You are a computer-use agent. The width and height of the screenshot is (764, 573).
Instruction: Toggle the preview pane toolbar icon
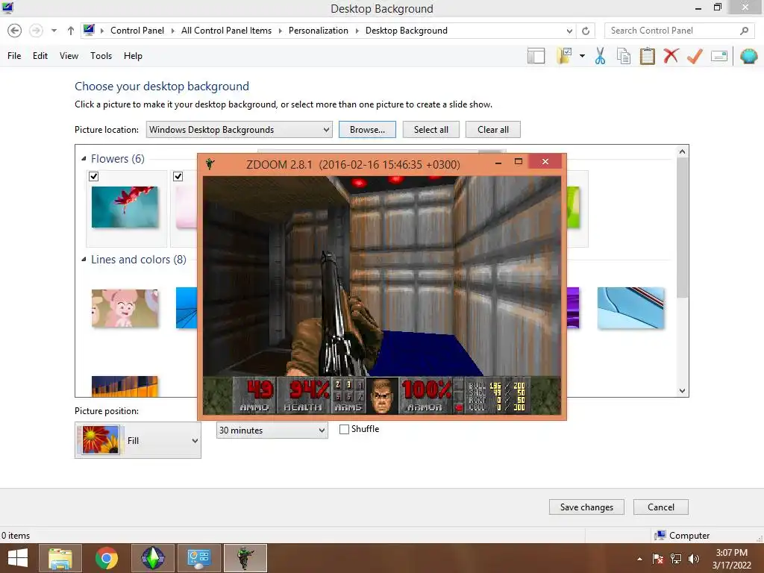tap(536, 56)
